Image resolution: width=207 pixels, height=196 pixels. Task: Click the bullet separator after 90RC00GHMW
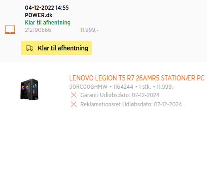coord(110,87)
